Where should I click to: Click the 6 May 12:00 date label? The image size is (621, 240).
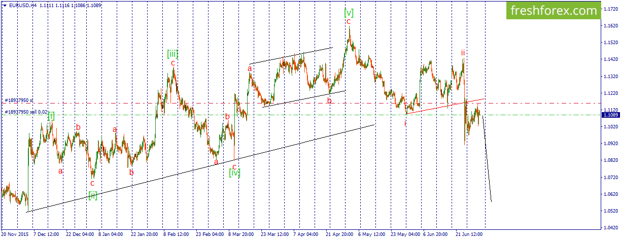[371, 234]
